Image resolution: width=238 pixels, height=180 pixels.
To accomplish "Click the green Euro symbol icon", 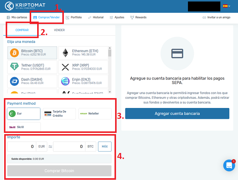I will pyautogui.click(x=12, y=113).
